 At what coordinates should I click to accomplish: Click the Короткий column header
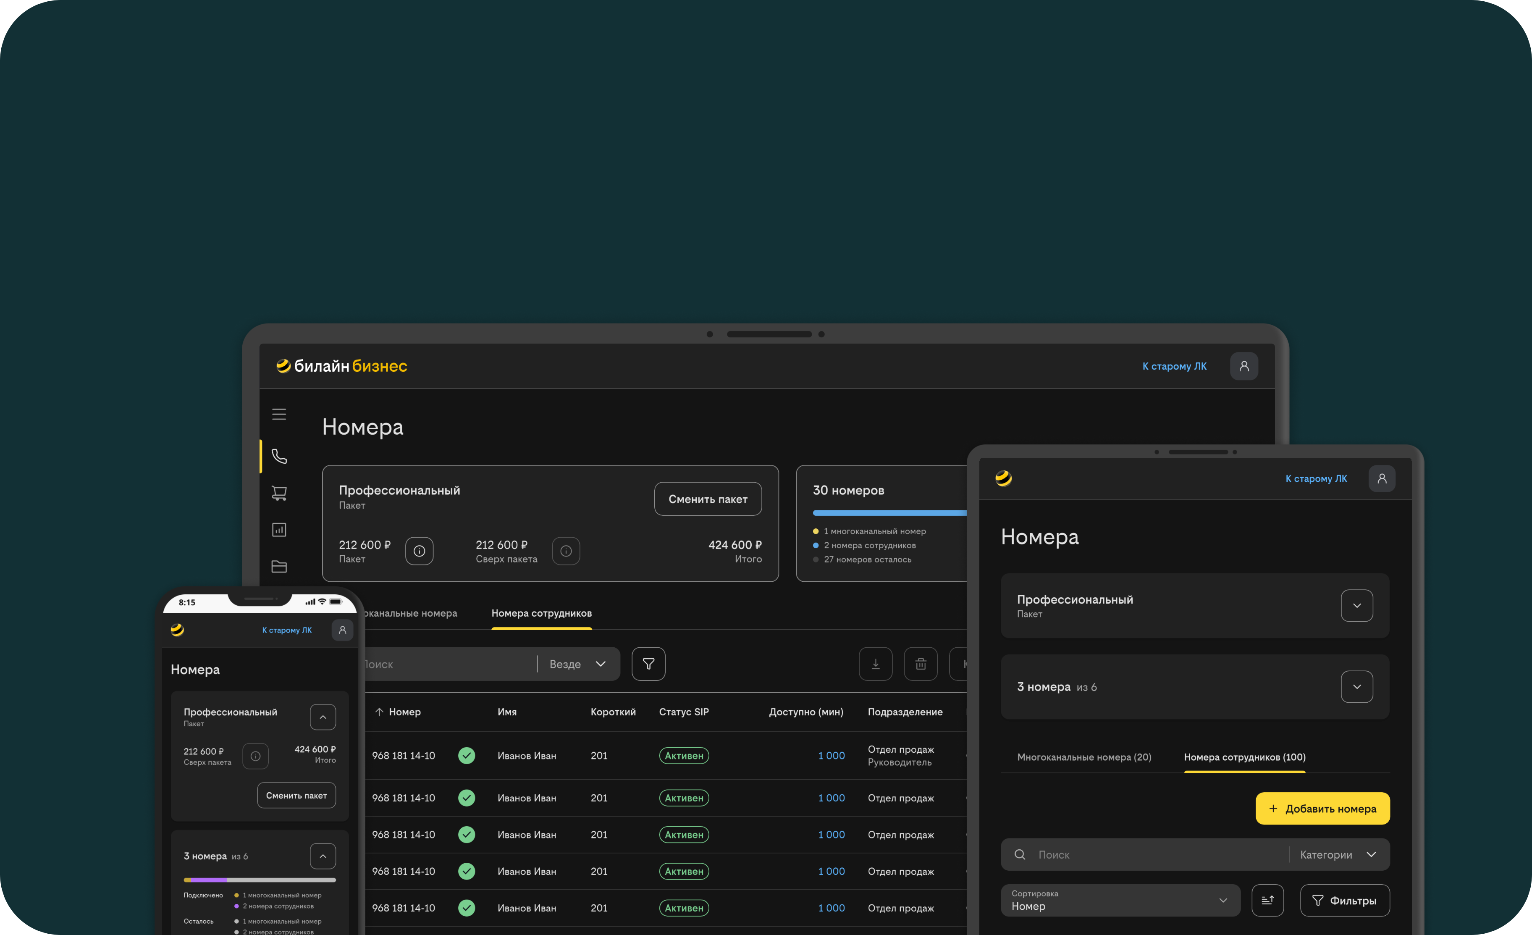click(x=613, y=712)
